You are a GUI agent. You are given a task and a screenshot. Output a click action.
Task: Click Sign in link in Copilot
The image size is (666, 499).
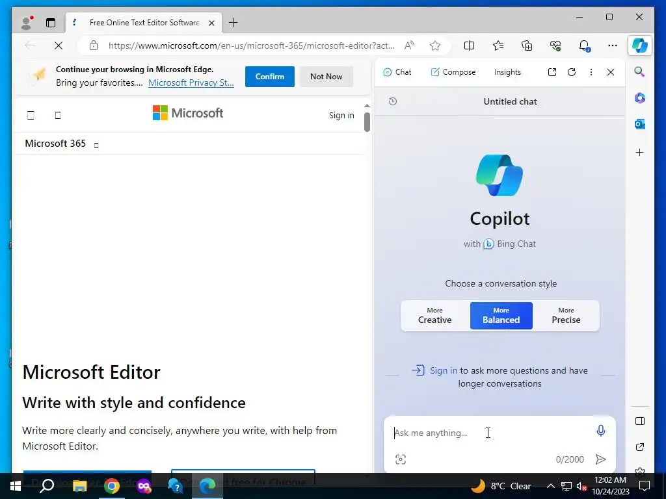pyautogui.click(x=444, y=370)
